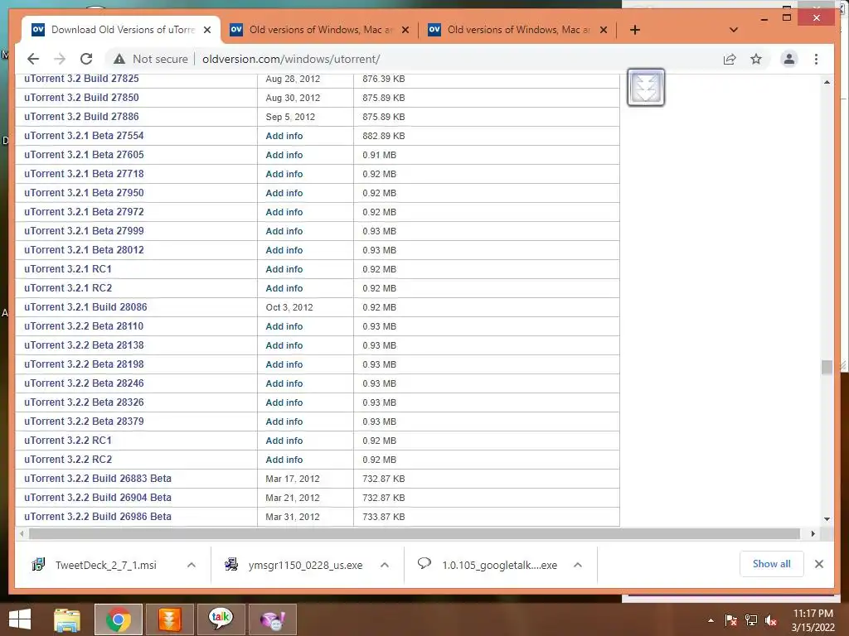Click Show all downloads button

pos(772,564)
